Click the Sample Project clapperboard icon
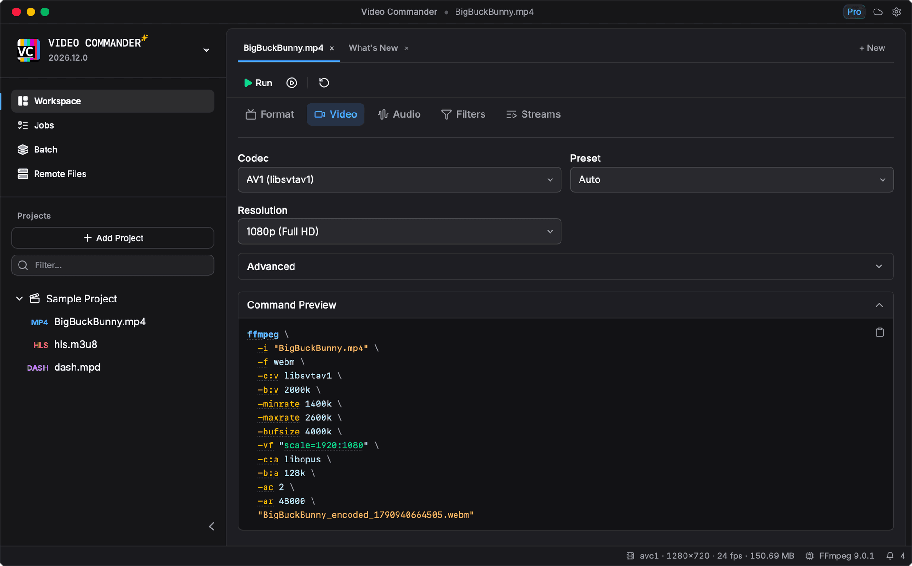This screenshot has width=912, height=566. (x=35, y=299)
